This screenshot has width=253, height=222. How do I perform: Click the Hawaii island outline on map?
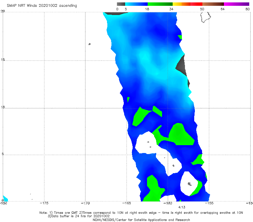[205, 17]
